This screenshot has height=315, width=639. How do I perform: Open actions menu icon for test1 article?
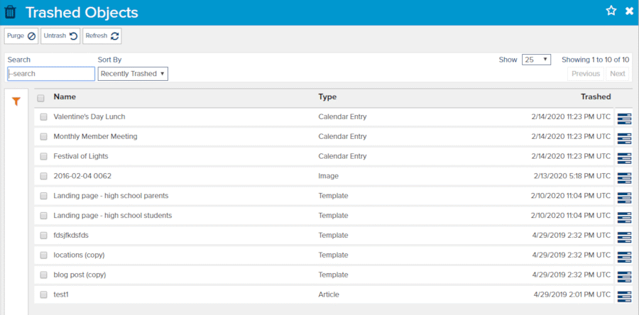point(624,297)
